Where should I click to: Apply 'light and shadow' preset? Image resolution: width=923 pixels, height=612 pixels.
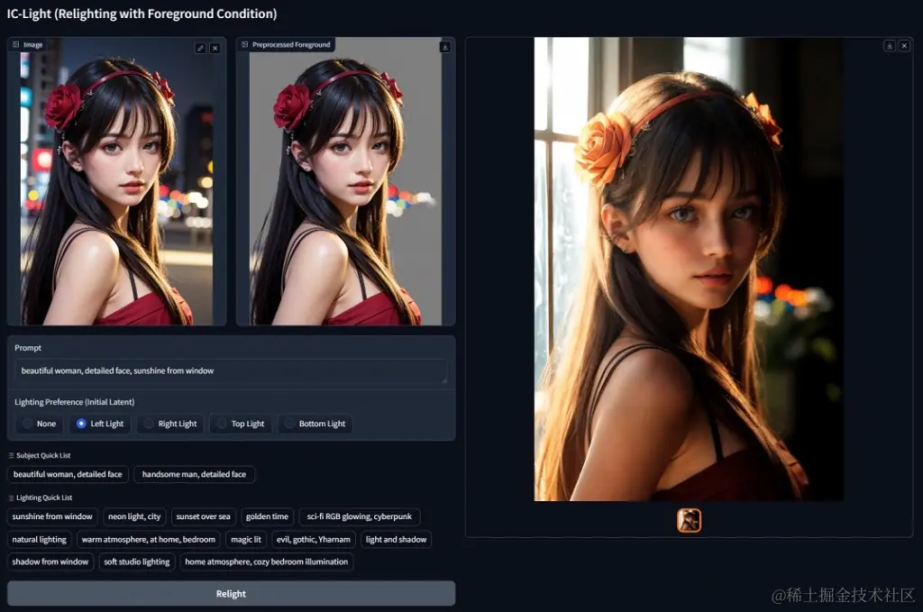(397, 540)
